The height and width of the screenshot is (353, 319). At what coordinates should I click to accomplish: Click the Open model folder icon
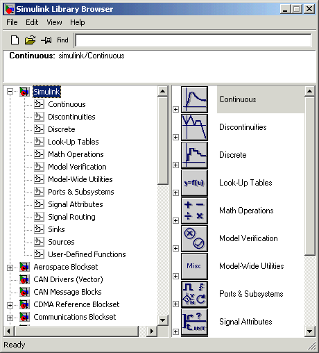(30, 40)
